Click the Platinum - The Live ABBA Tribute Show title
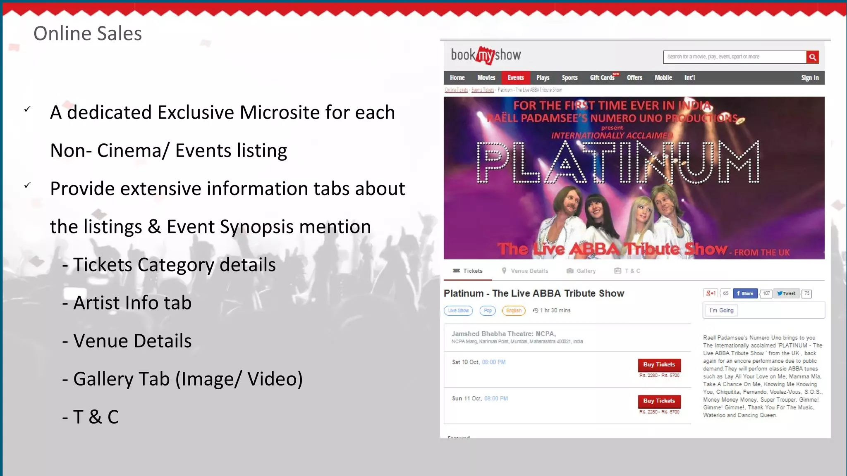 point(534,293)
